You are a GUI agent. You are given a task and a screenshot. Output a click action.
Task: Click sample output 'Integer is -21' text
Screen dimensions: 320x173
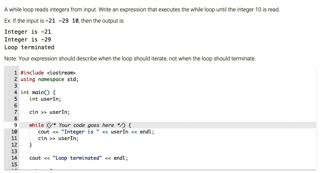27,32
